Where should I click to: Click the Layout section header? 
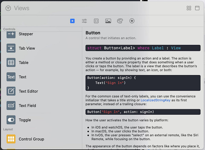[8, 129]
